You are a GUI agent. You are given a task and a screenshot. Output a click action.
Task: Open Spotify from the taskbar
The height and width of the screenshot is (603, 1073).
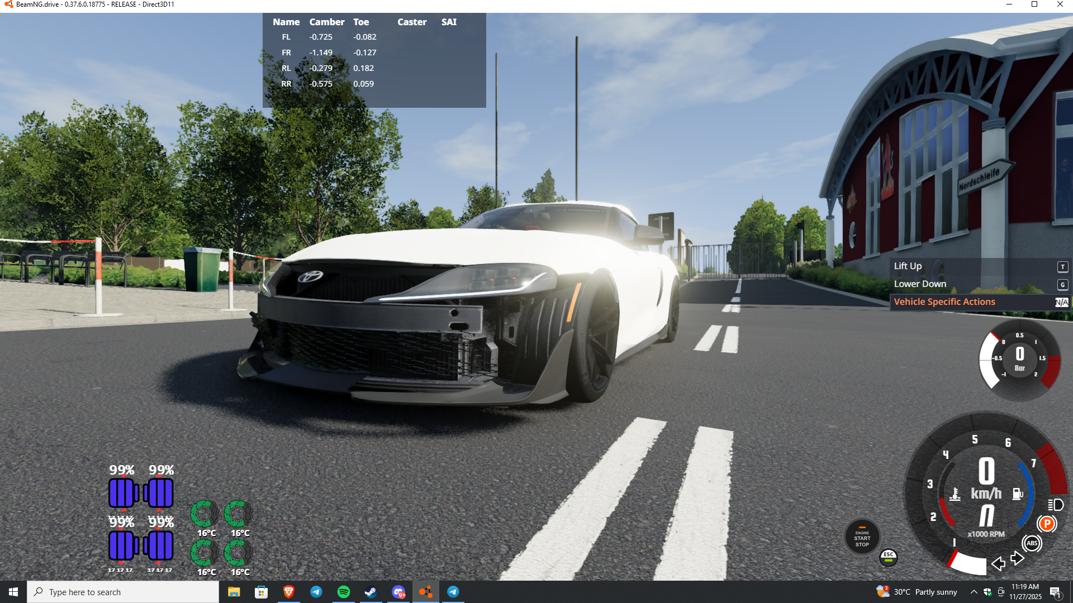343,592
